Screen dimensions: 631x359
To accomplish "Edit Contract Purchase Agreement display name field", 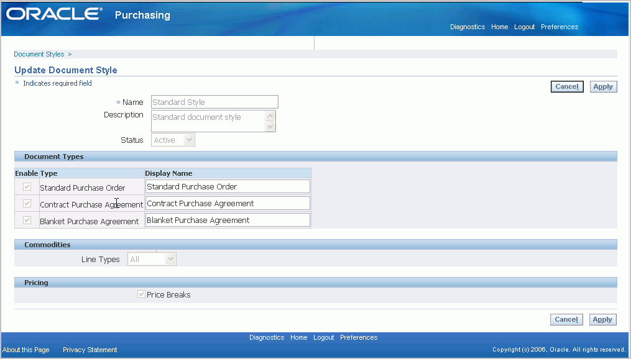I will [x=228, y=204].
